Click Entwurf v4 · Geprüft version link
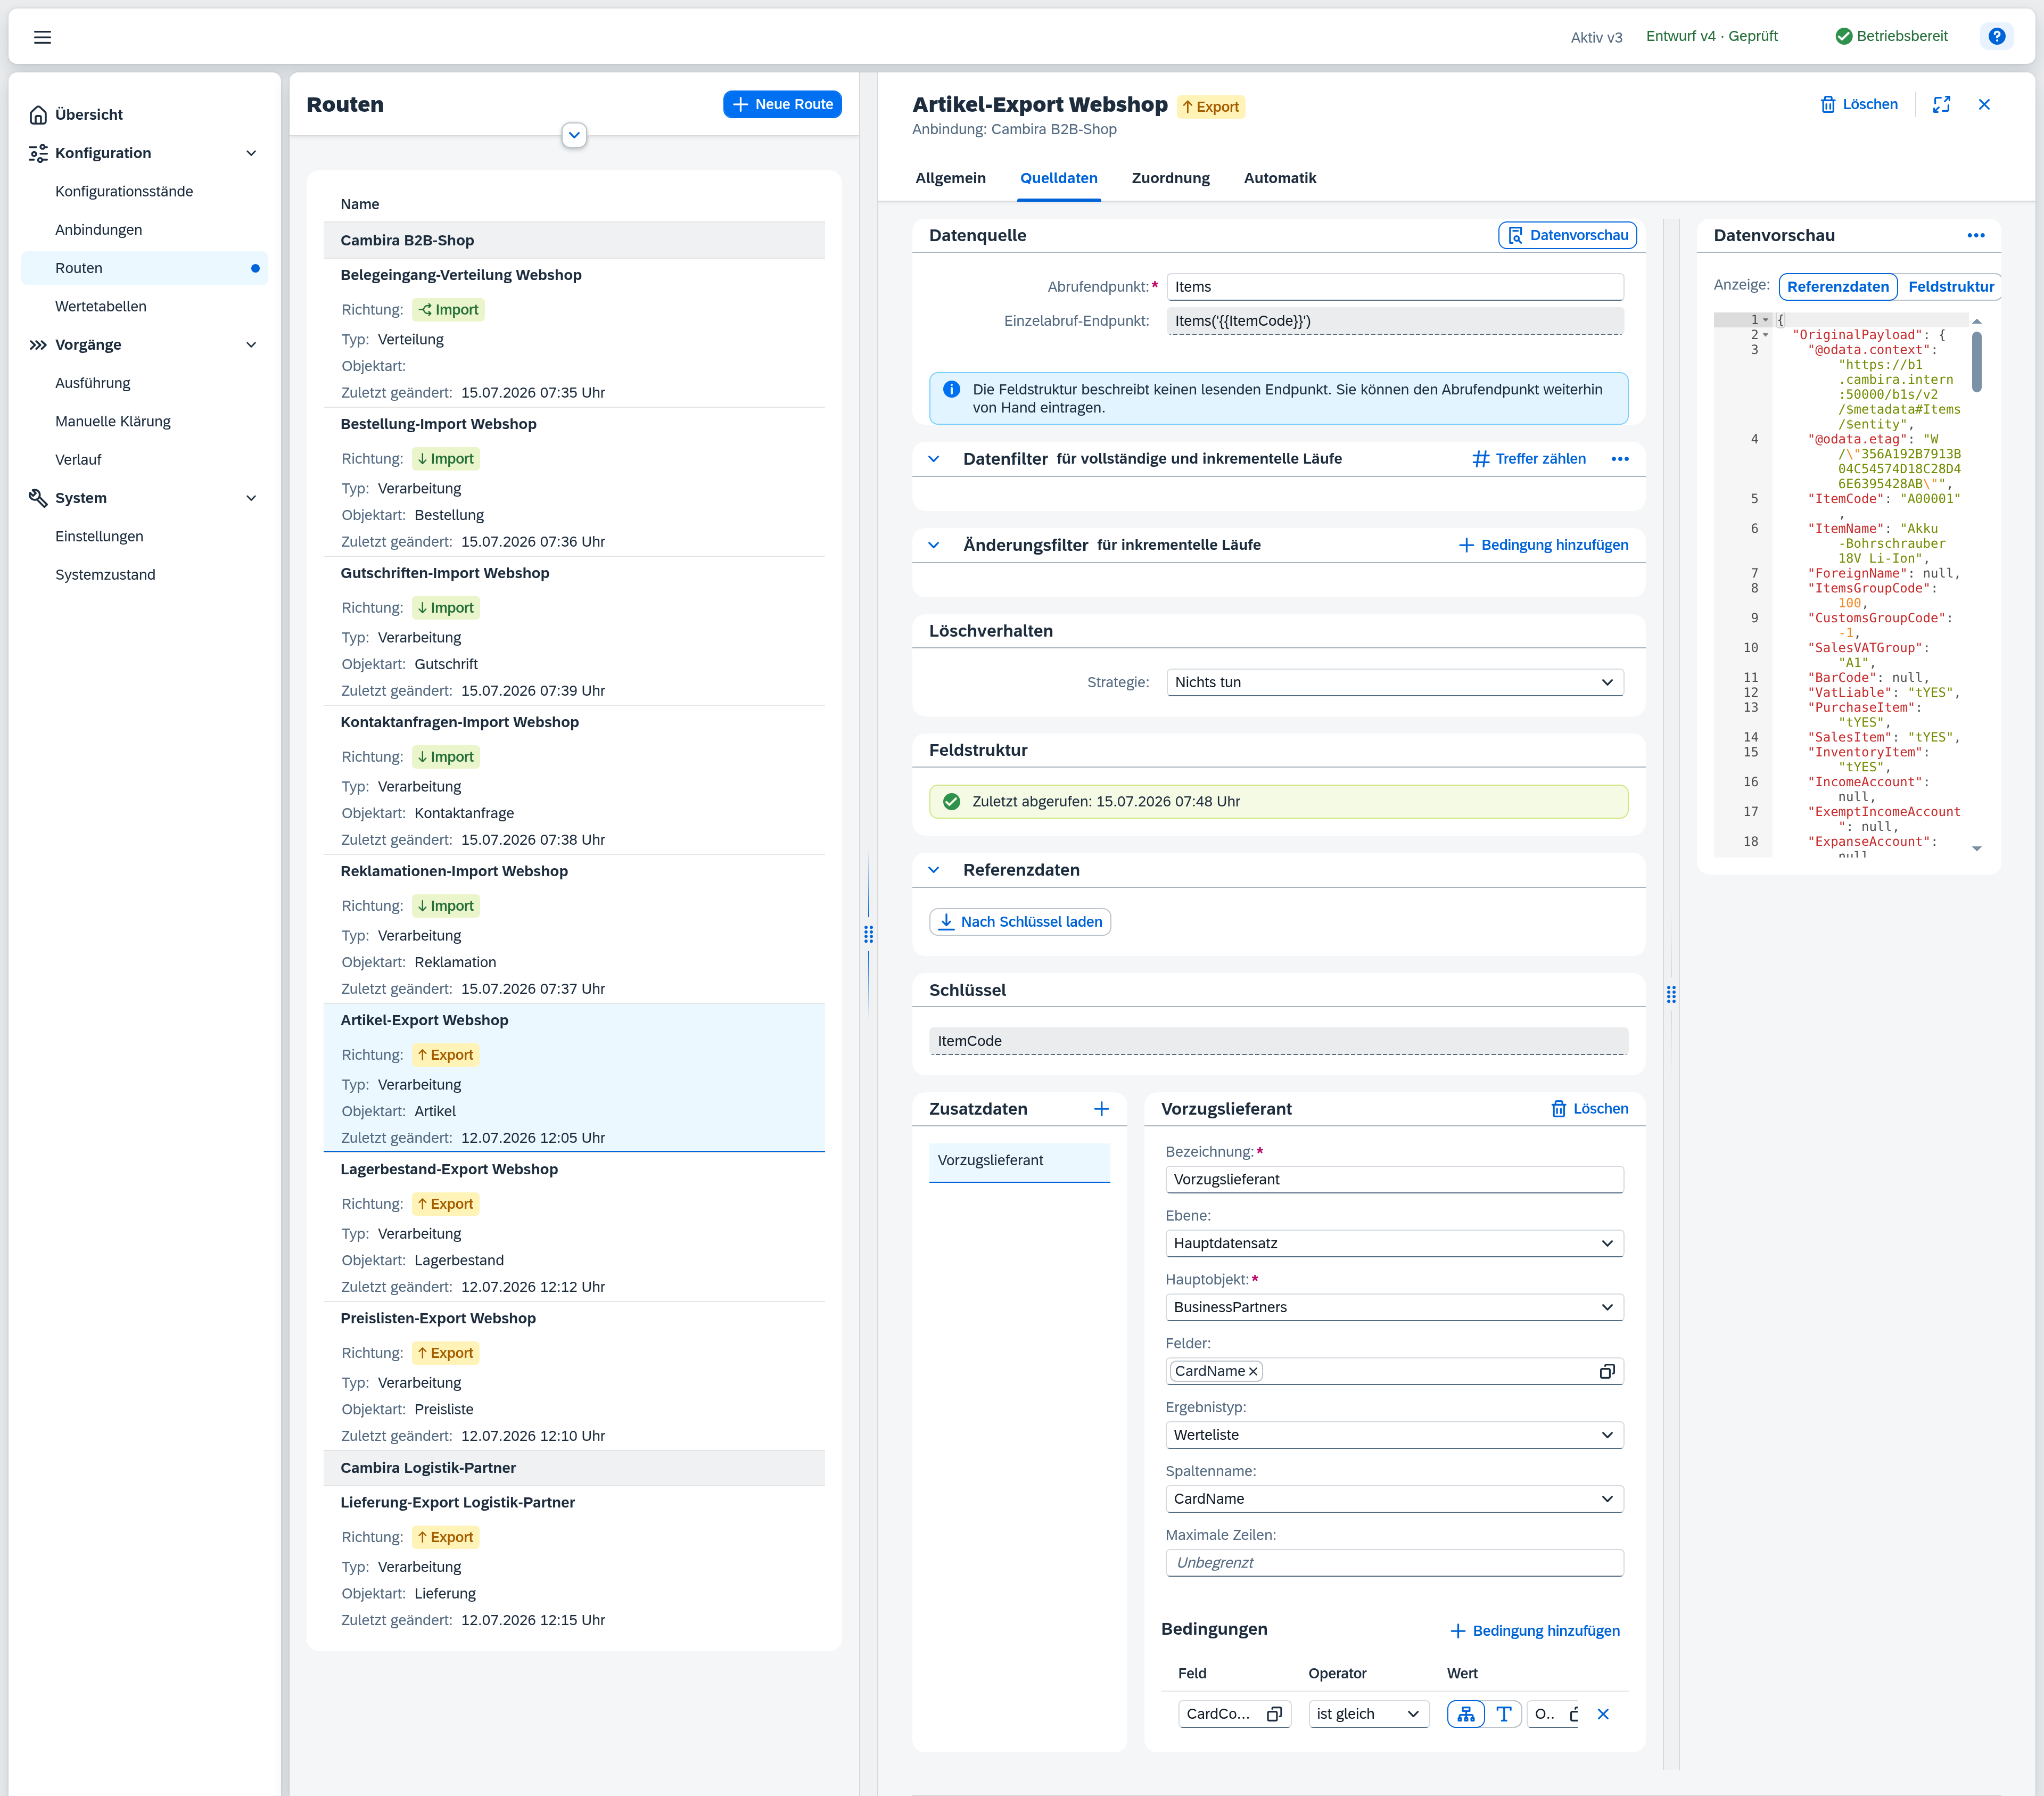 tap(1711, 36)
